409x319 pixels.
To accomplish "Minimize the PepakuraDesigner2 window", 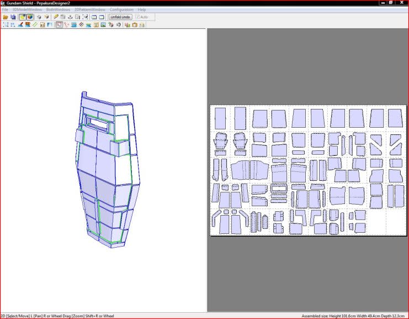I will click(383, 3).
